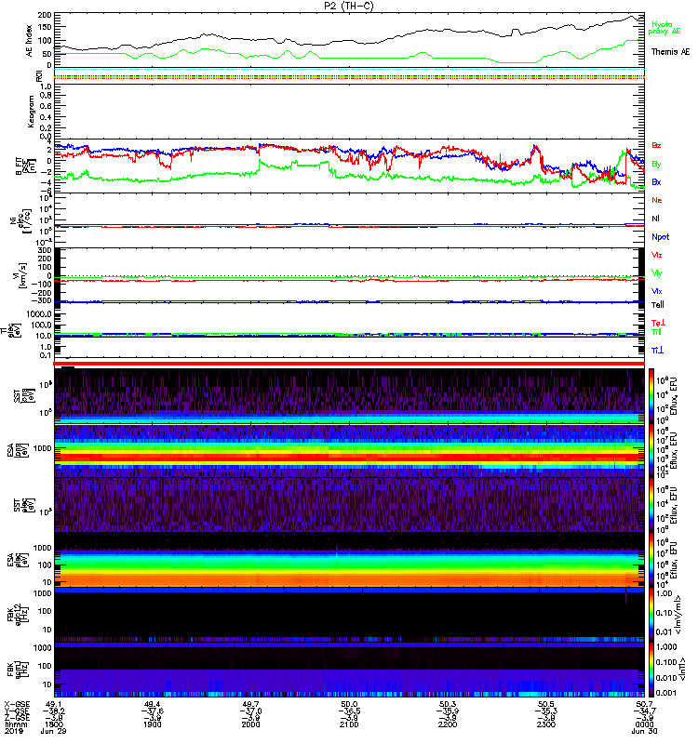Click the SST ions spectrogram colorbar

click(651, 395)
